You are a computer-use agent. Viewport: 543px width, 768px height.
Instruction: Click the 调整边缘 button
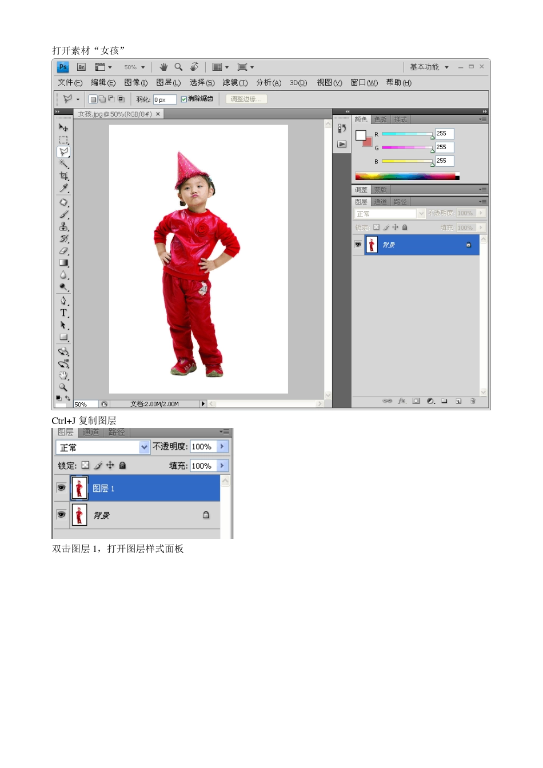[246, 99]
